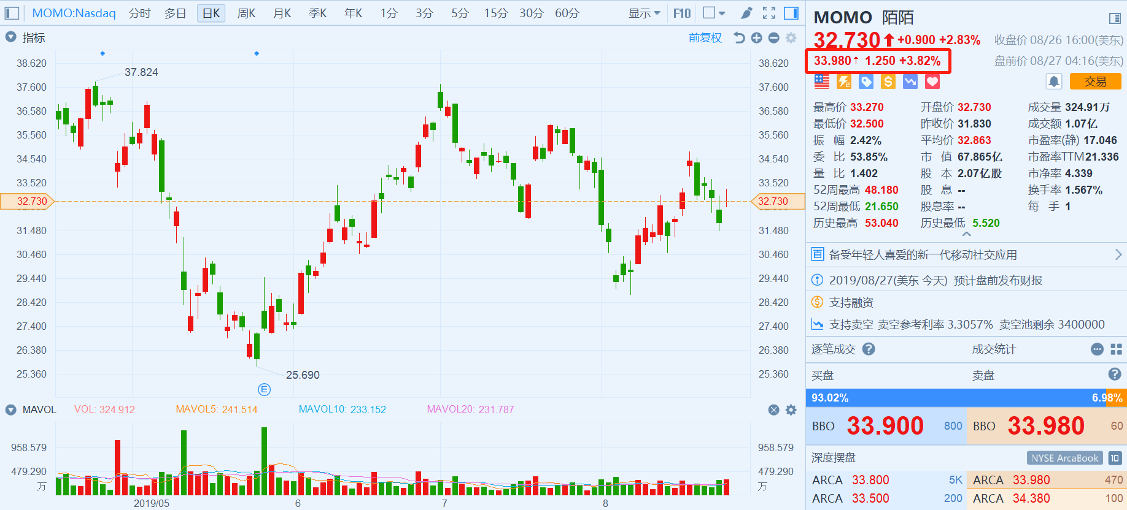Click the BBO ask price 33.980
Viewport: 1127px width, 510px height.
tap(1046, 426)
